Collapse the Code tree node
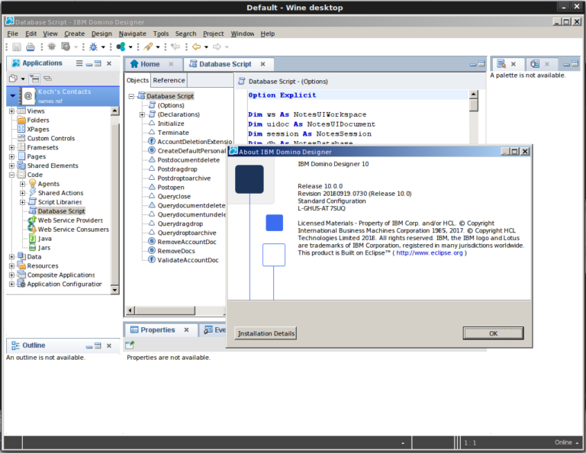This screenshot has width=586, height=453. (x=11, y=175)
